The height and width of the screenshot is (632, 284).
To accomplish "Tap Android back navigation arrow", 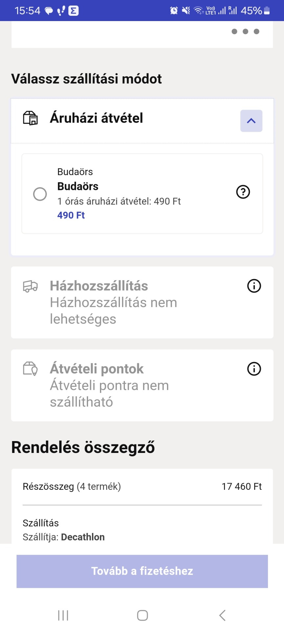I will pos(223,615).
